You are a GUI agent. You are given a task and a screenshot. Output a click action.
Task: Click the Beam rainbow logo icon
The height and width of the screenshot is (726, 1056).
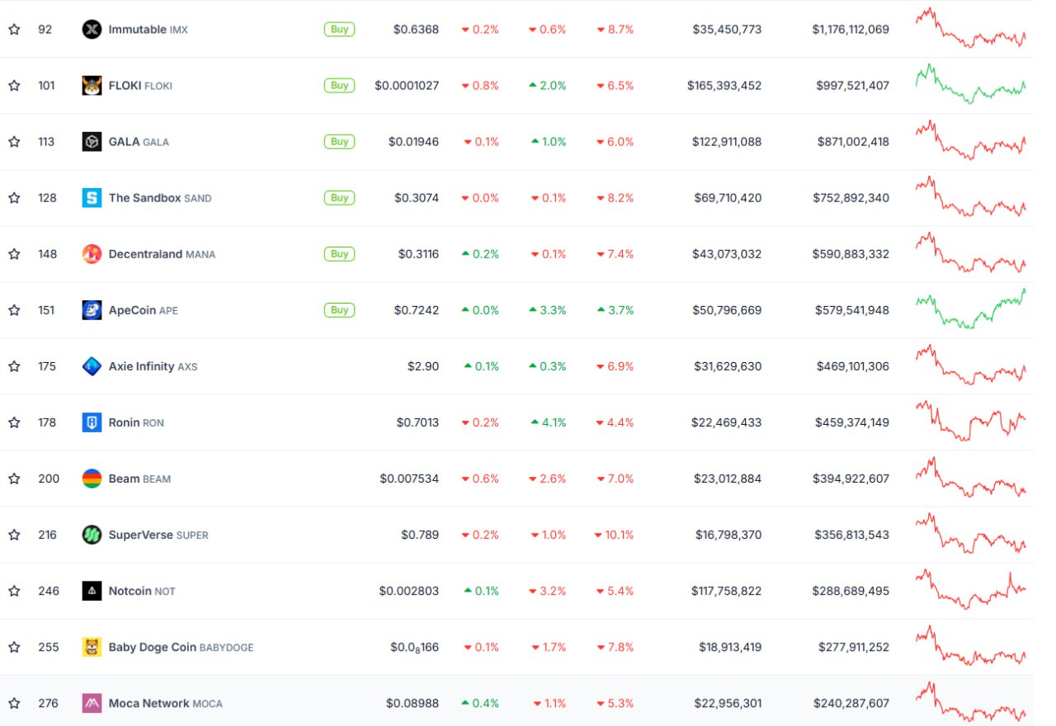[x=92, y=478]
